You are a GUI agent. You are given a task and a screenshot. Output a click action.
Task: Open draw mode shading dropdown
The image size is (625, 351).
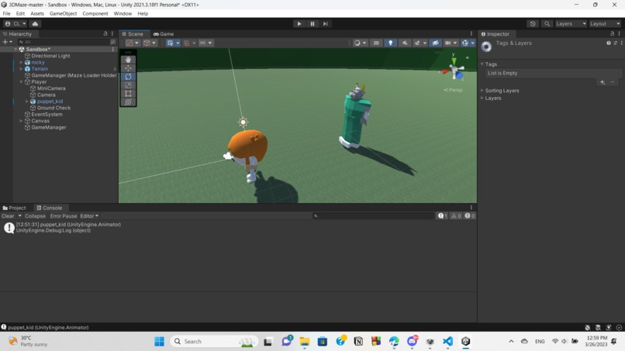pyautogui.click(x=360, y=43)
